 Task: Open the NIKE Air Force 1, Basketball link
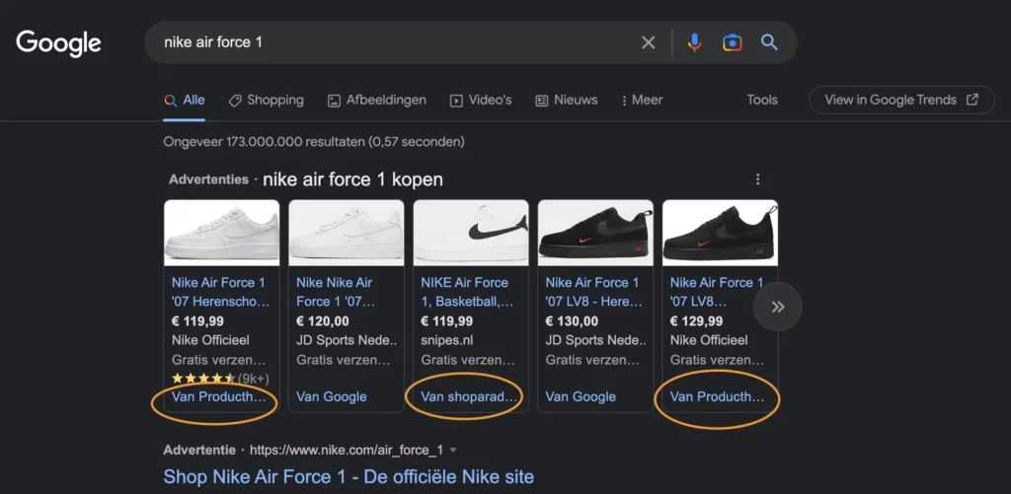(x=467, y=292)
